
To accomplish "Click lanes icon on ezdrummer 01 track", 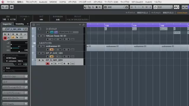I will [73, 49].
